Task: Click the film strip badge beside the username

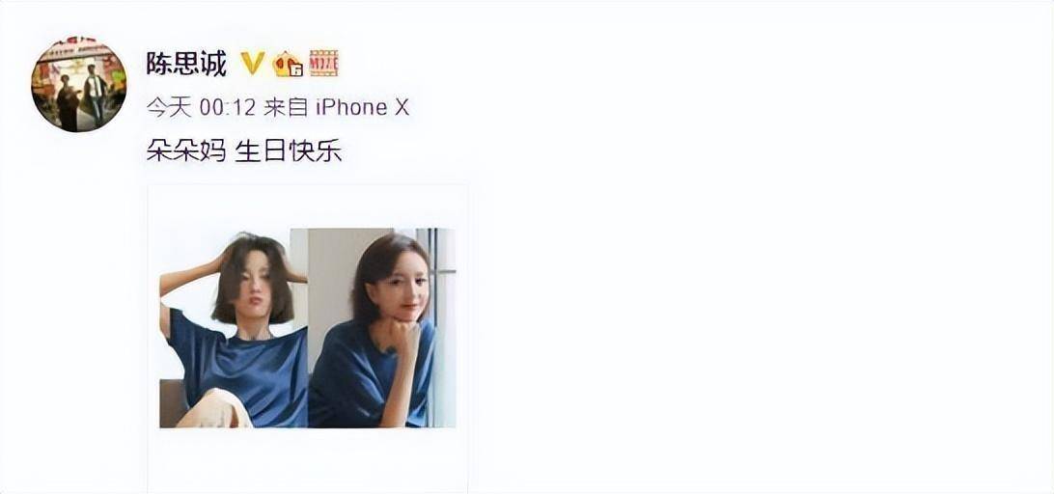Action: click(x=323, y=63)
